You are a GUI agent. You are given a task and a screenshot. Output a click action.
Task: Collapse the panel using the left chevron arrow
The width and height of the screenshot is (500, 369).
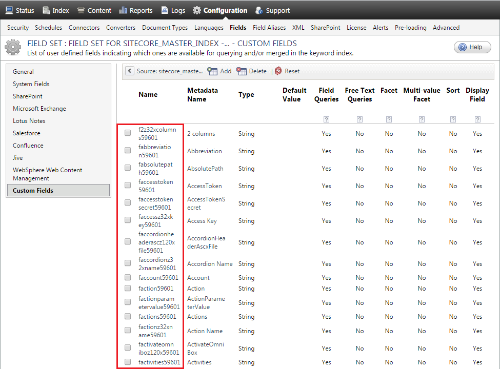click(129, 71)
